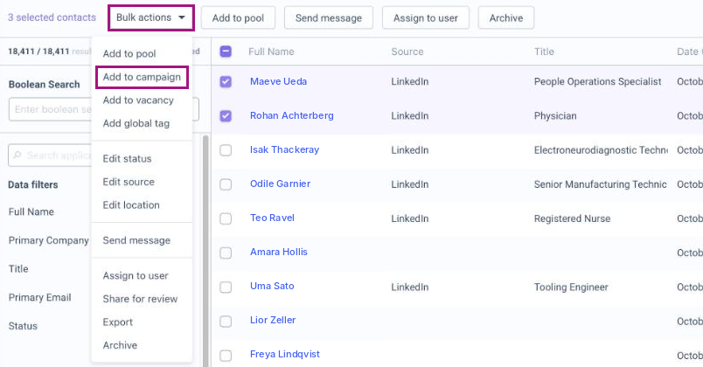Choose Add to pool in the dropdown menu

[x=129, y=54]
